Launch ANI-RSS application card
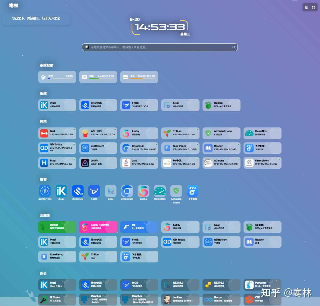Viewport: 320px width, 306px height. click(98, 133)
